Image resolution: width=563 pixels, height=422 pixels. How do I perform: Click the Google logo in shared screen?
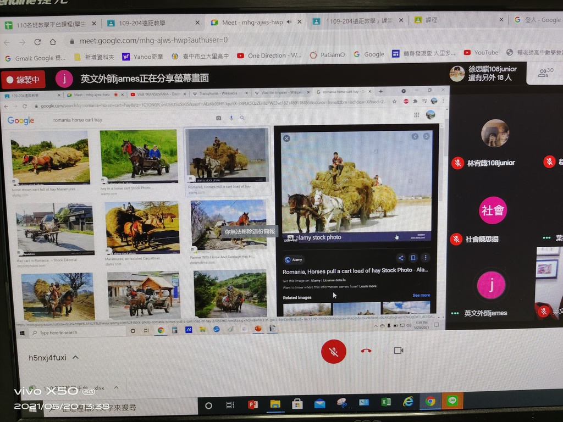[21, 120]
